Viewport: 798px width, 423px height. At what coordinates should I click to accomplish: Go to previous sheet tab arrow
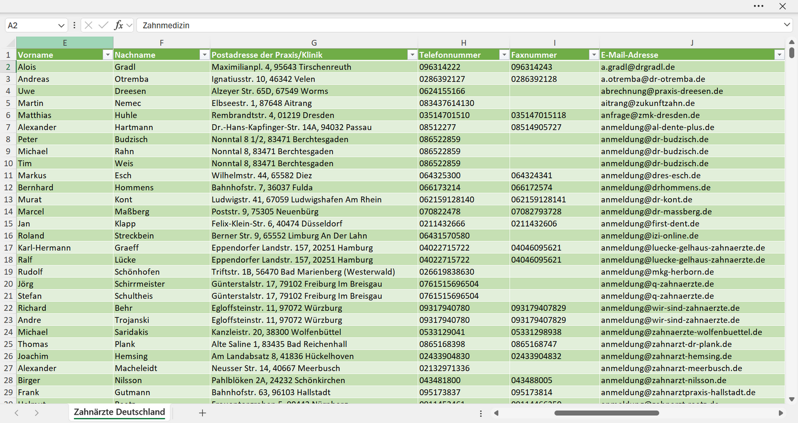[17, 413]
